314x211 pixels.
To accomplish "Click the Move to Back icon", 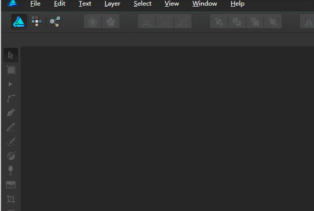I will pyautogui.click(x=219, y=22).
